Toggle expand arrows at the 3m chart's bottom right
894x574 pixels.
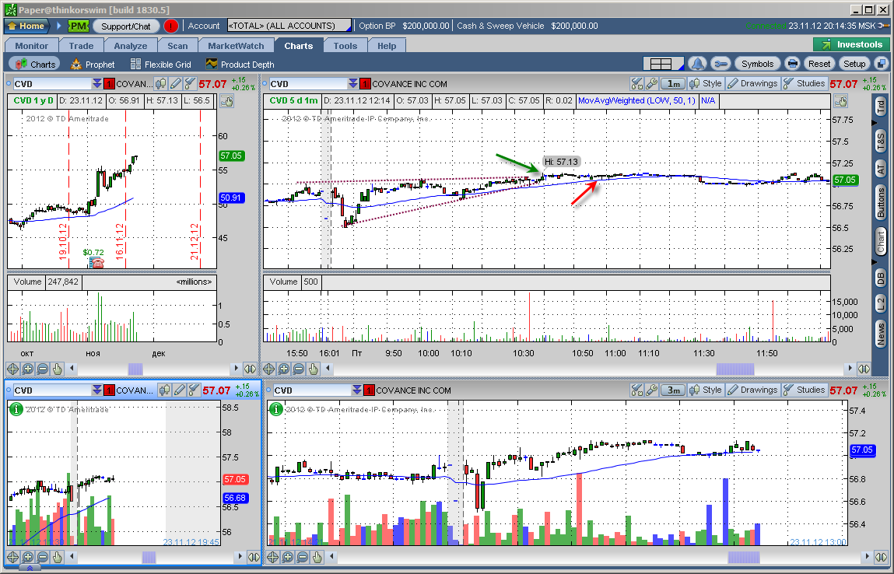(x=881, y=557)
